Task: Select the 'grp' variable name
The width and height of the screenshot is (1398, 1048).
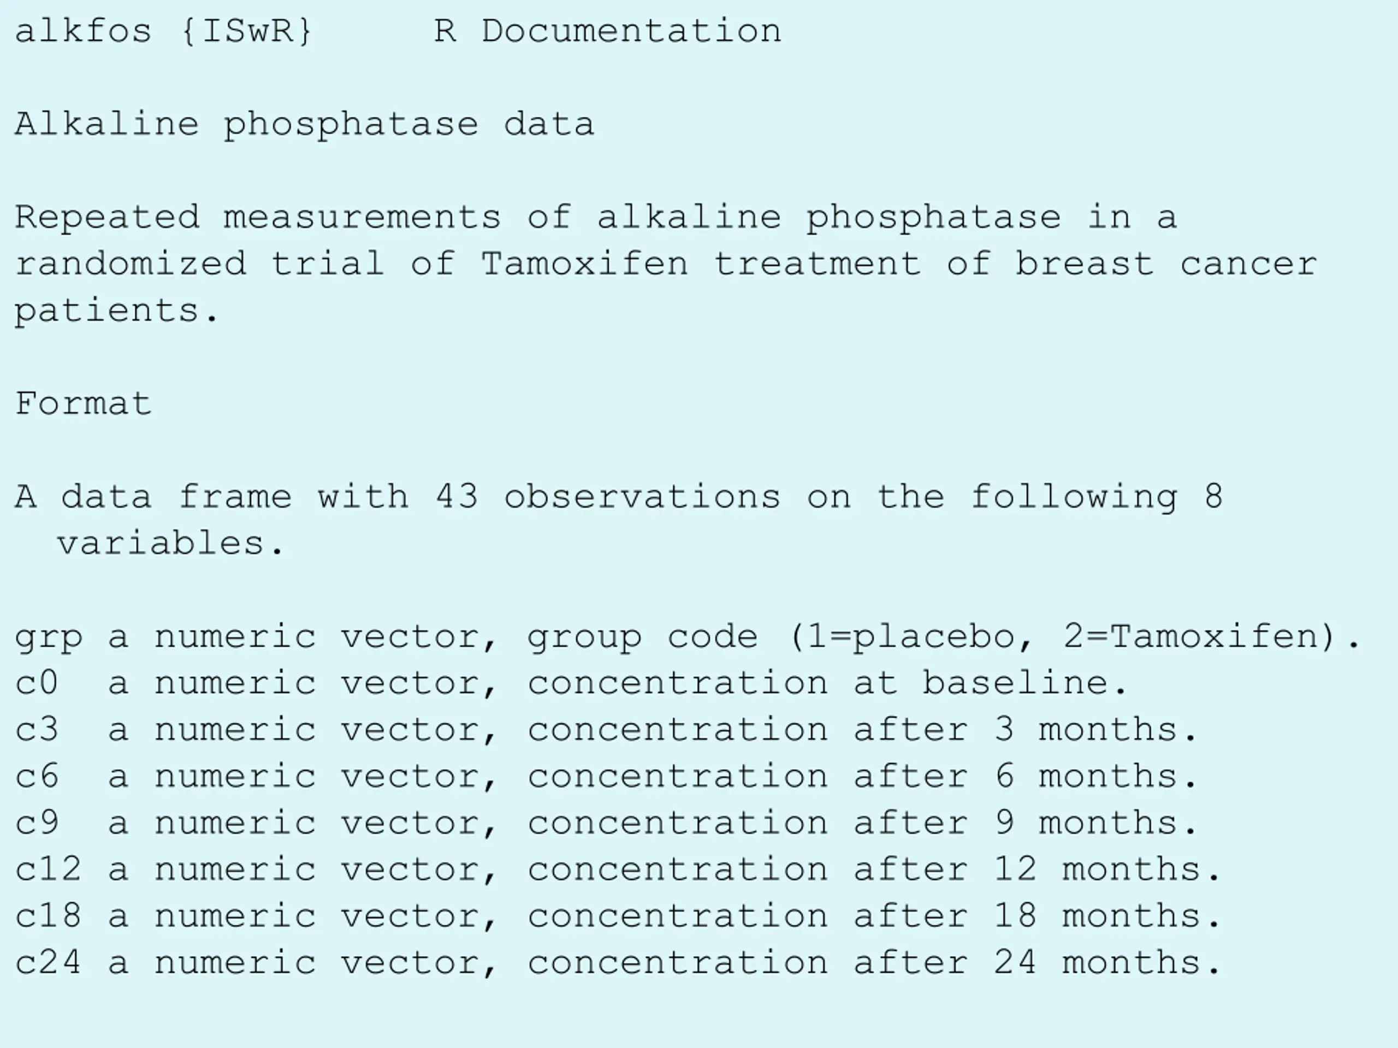Action: (x=49, y=638)
